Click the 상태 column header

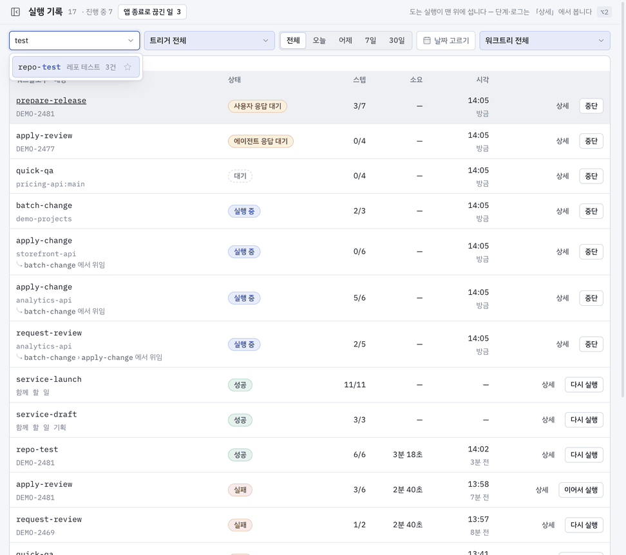pos(234,80)
